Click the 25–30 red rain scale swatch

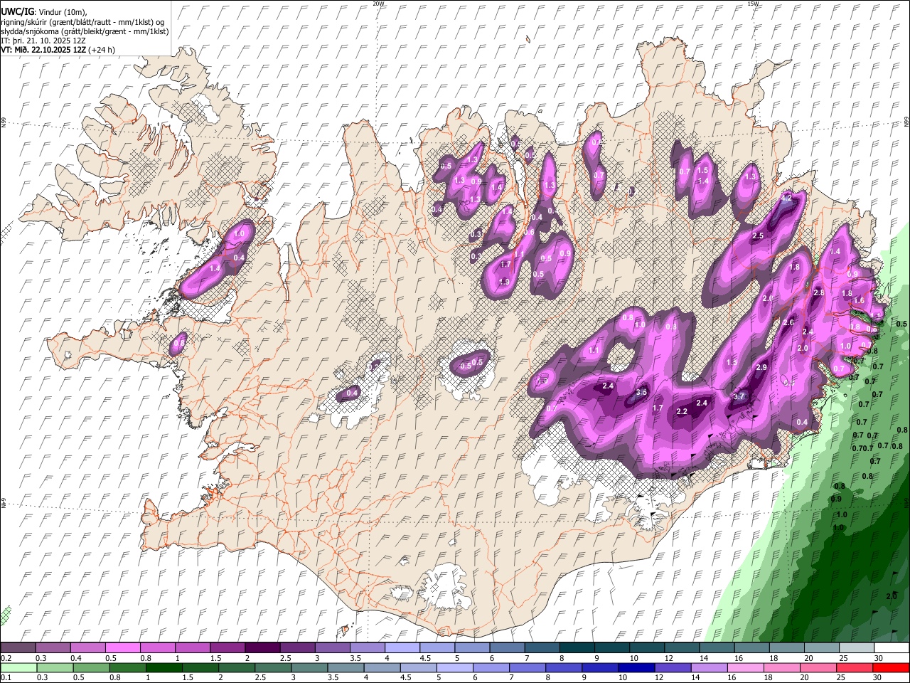[x=854, y=668]
